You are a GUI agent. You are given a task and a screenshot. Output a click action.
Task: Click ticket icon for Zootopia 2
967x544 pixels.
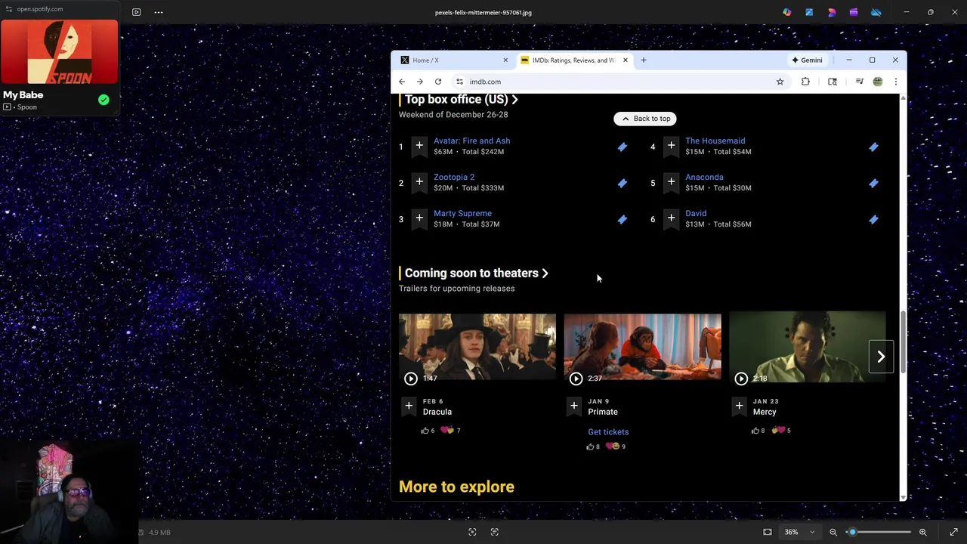click(x=622, y=184)
